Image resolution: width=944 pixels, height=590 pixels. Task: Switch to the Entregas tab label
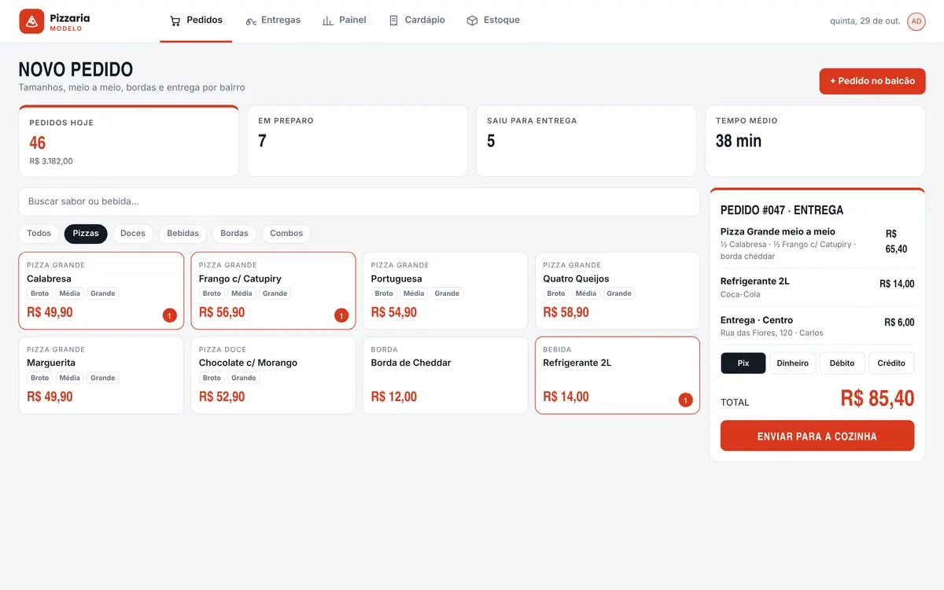tap(281, 20)
